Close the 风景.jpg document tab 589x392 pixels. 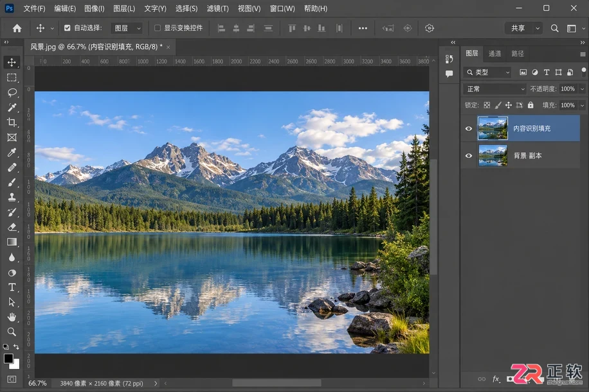(168, 47)
